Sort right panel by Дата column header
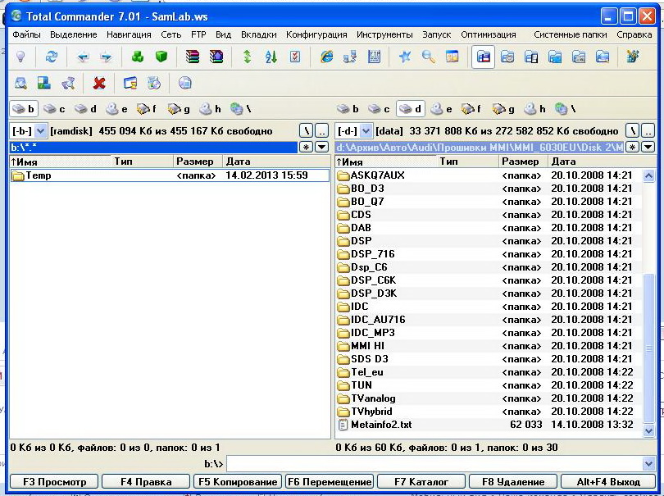Viewport: 664px width, 496px height. coord(602,162)
